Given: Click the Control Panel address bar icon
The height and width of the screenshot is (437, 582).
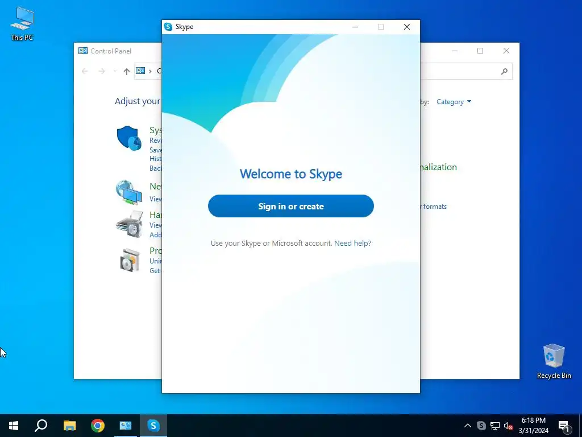Looking at the screenshot, I should coord(140,71).
